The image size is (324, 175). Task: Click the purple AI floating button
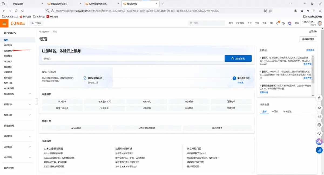319,141
